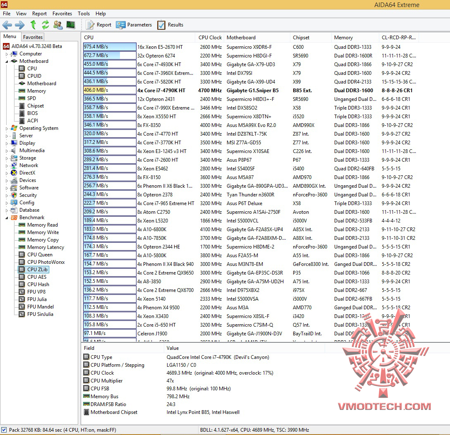
Task: Sort by the Chipset column header
Action: [x=311, y=38]
